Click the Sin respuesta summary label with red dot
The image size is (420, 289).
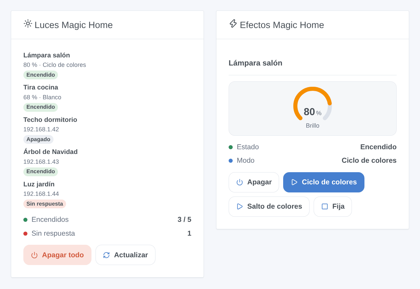53,234
